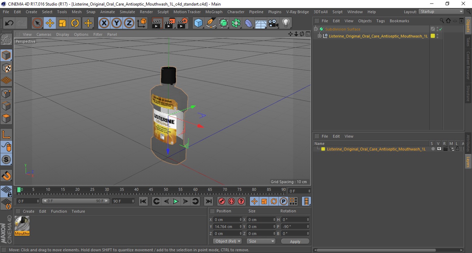Activate the Move tool in top toolbar
The width and height of the screenshot is (472, 253).
(x=50, y=23)
